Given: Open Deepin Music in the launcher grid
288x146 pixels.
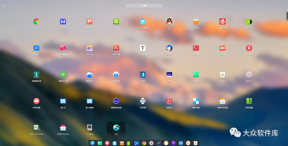Looking at the screenshot, I should click(249, 22).
